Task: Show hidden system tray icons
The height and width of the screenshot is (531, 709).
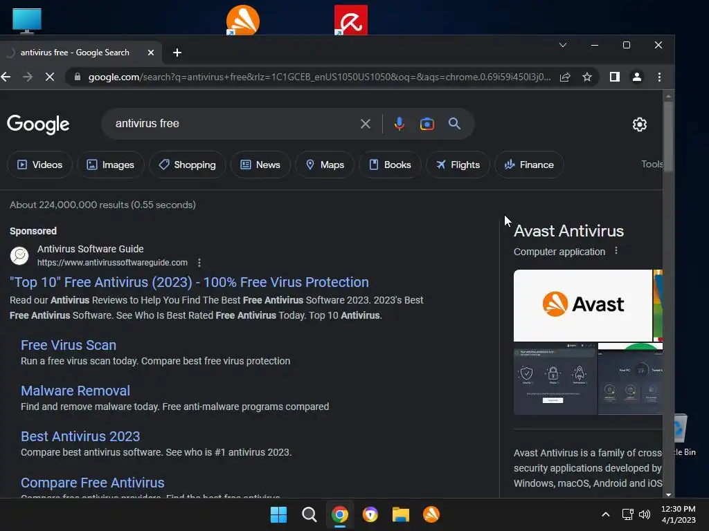Action: (605, 514)
